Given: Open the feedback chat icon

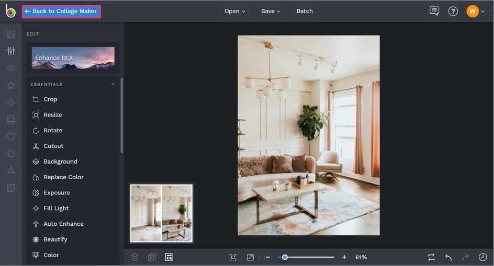Looking at the screenshot, I should click(x=434, y=11).
